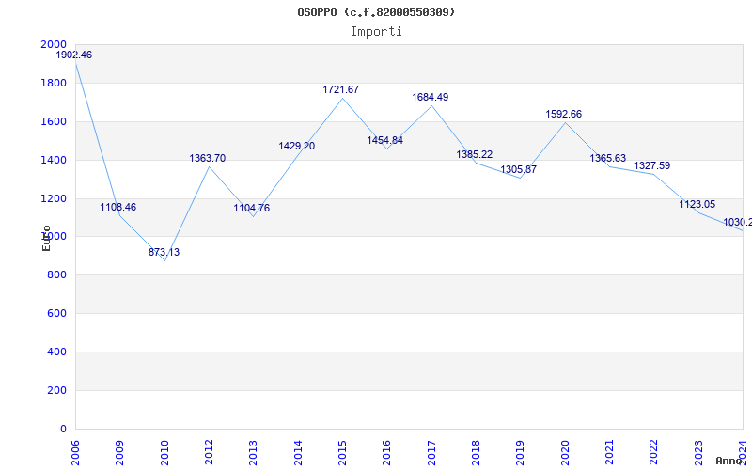Click year 2016 on x-axis
752x470 pixels.
pos(387,452)
